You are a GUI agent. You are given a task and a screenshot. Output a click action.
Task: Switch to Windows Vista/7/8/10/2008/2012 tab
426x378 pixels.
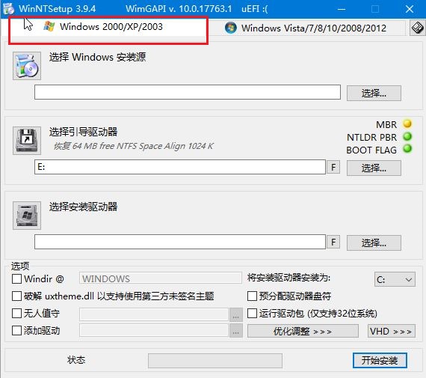point(306,28)
